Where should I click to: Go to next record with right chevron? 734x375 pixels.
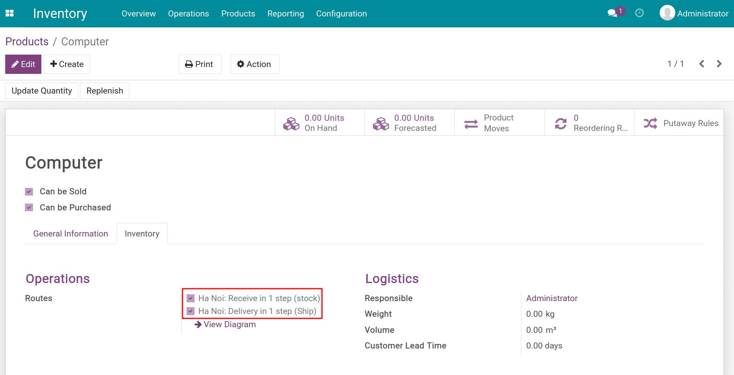coord(719,63)
